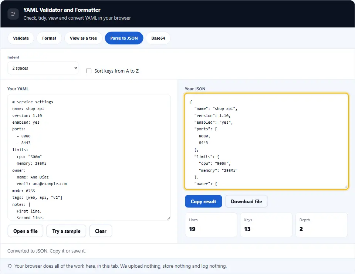
Task: Click the Copy result button
Action: [x=203, y=201]
